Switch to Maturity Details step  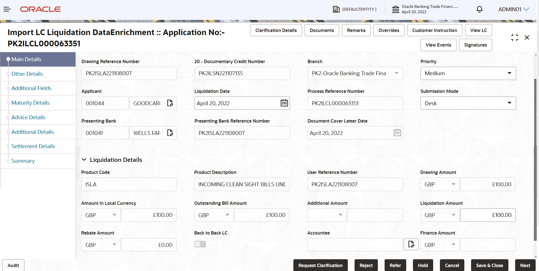(x=38, y=103)
